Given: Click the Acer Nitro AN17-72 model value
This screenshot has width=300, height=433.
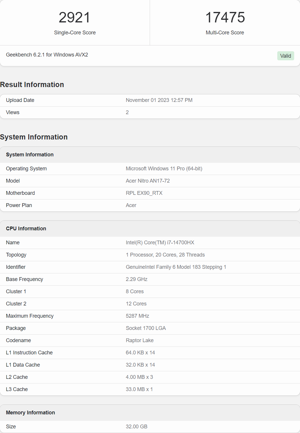Looking at the screenshot, I should tap(148, 181).
